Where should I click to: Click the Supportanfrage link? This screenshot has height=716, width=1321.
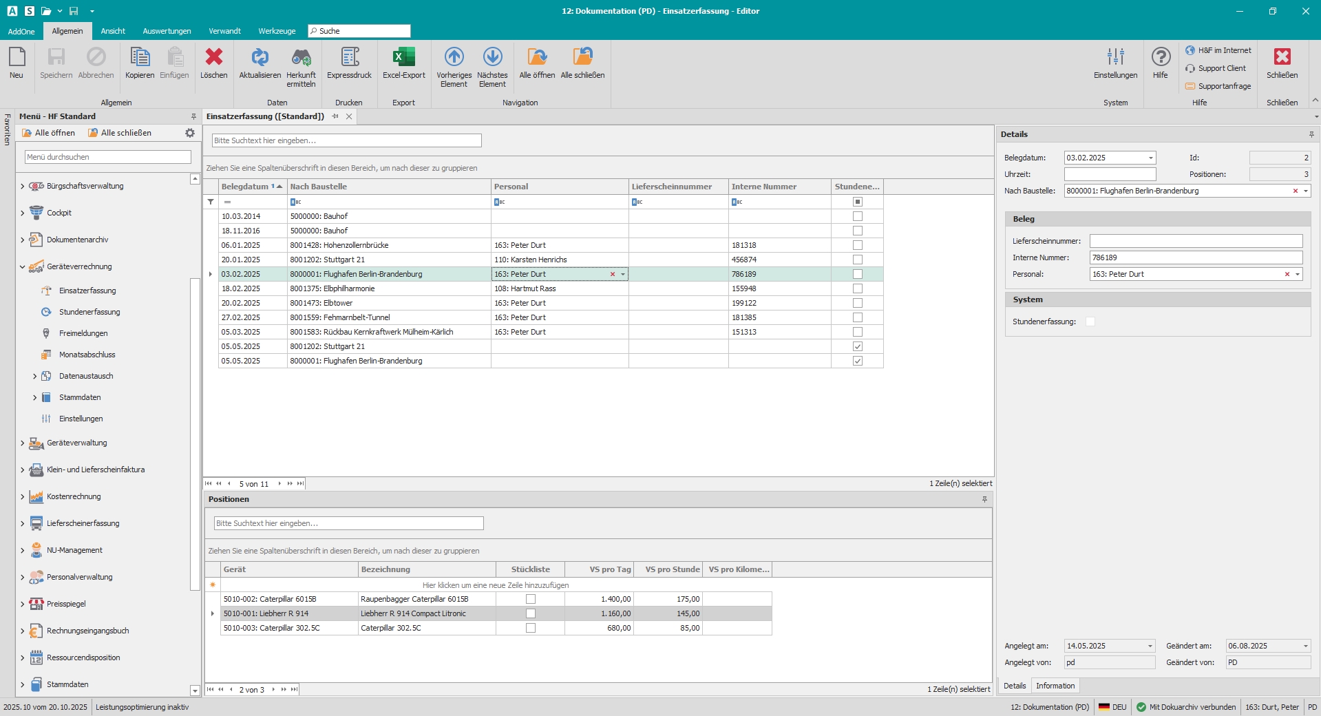click(1224, 86)
